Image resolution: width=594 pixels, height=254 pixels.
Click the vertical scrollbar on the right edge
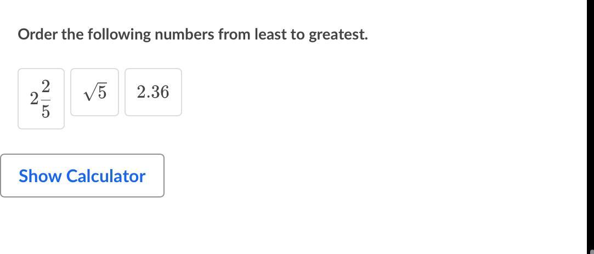[590, 126]
